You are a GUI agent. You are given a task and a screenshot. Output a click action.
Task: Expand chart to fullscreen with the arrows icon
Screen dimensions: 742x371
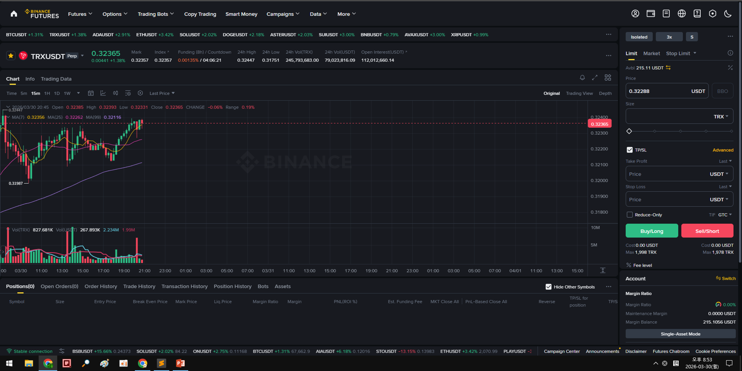[x=595, y=78]
